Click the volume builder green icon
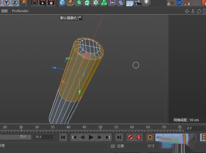Screen dimensions: 206x153 tap(96, 3)
